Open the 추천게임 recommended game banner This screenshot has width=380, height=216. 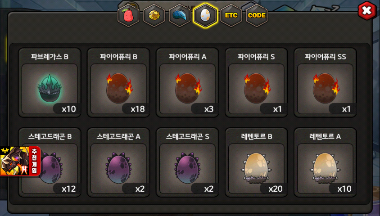(x=20, y=161)
